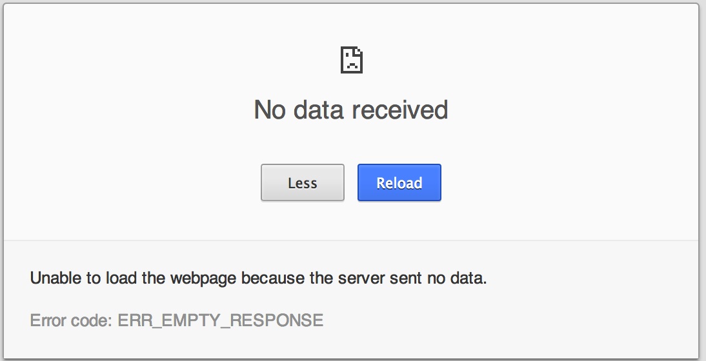706x361 pixels.
Task: Select the 'No data received' heading
Action: pyautogui.click(x=351, y=110)
